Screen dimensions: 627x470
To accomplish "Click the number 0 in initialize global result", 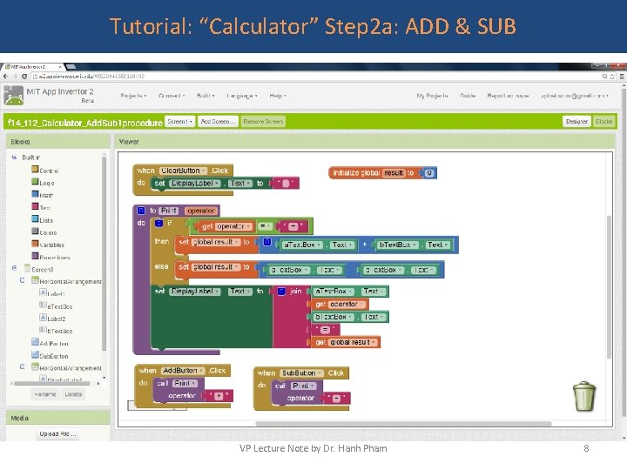I will point(429,173).
